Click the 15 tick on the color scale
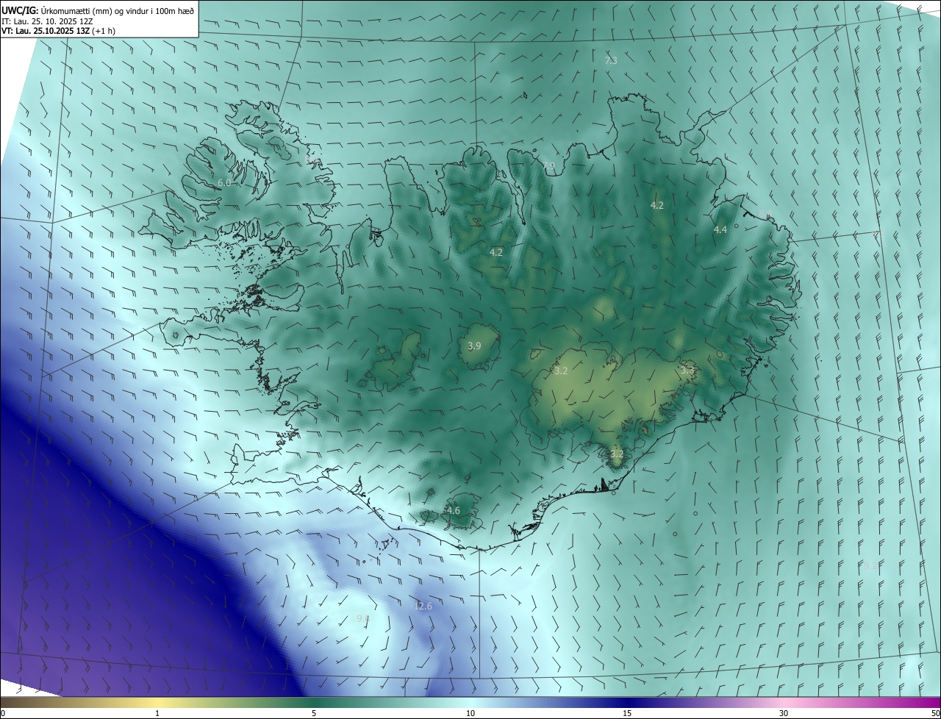The height and width of the screenshot is (719, 941). tap(627, 714)
